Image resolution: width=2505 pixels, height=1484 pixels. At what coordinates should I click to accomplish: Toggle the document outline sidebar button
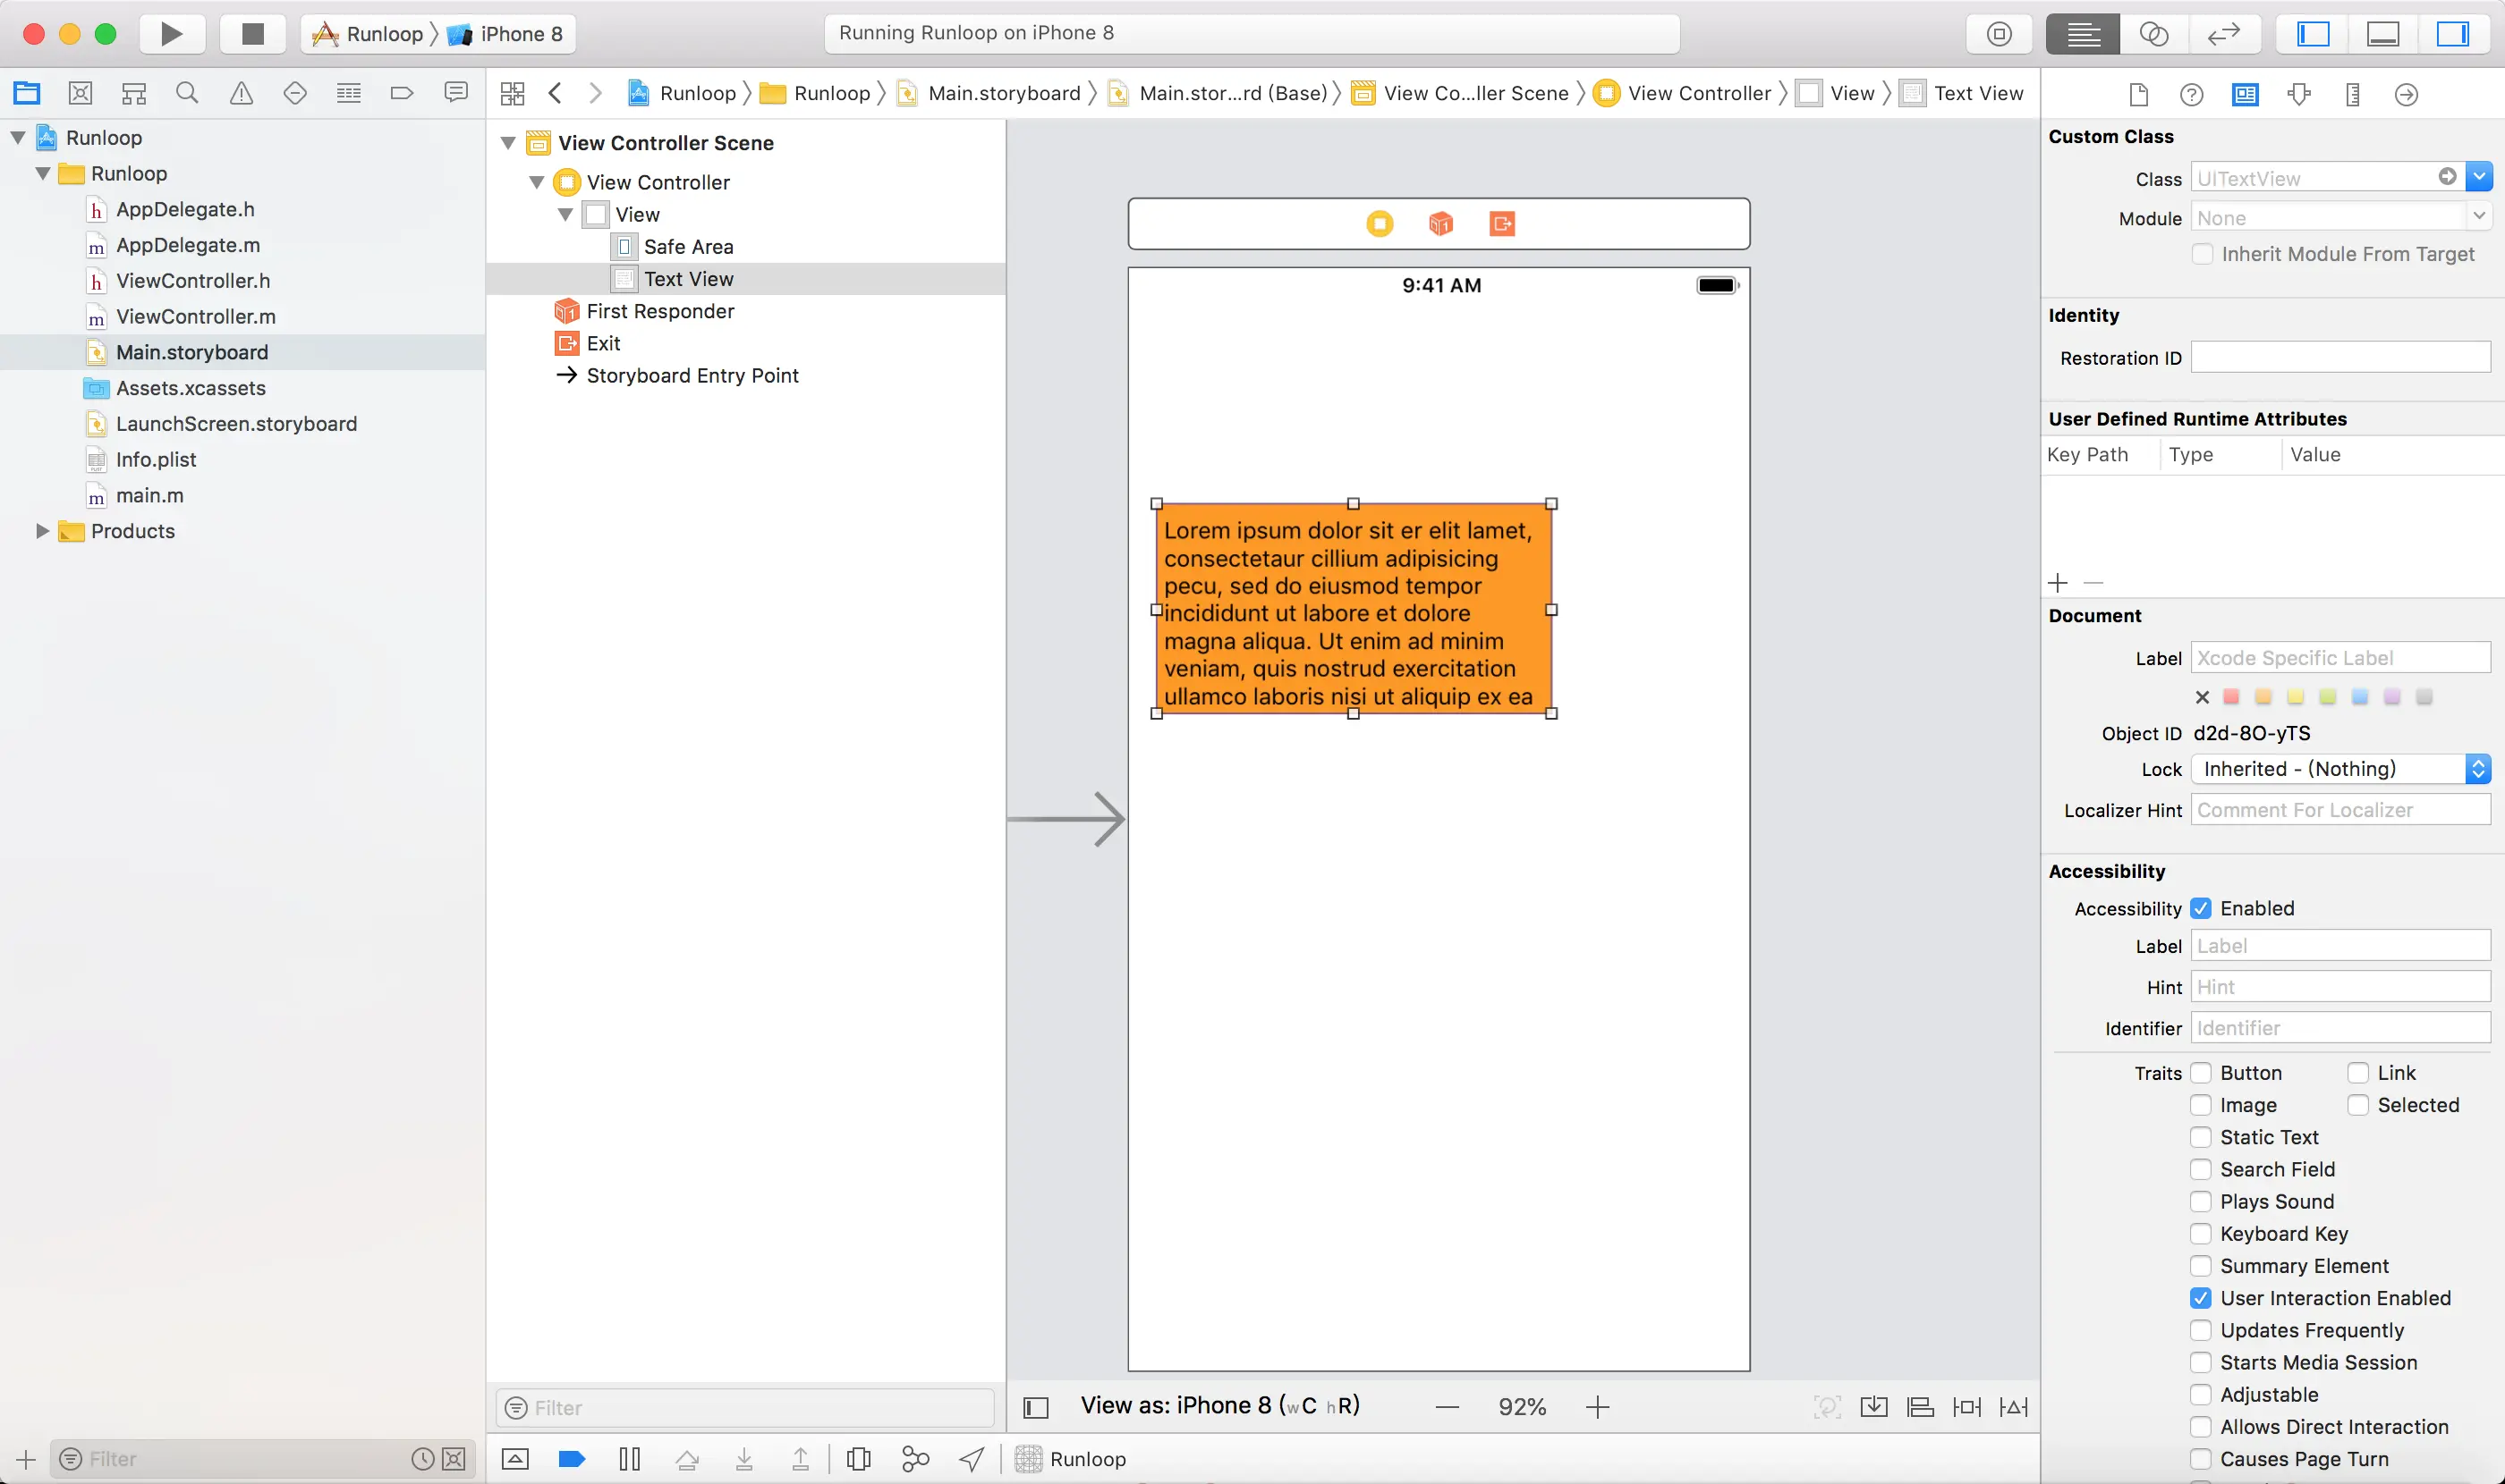1036,1407
